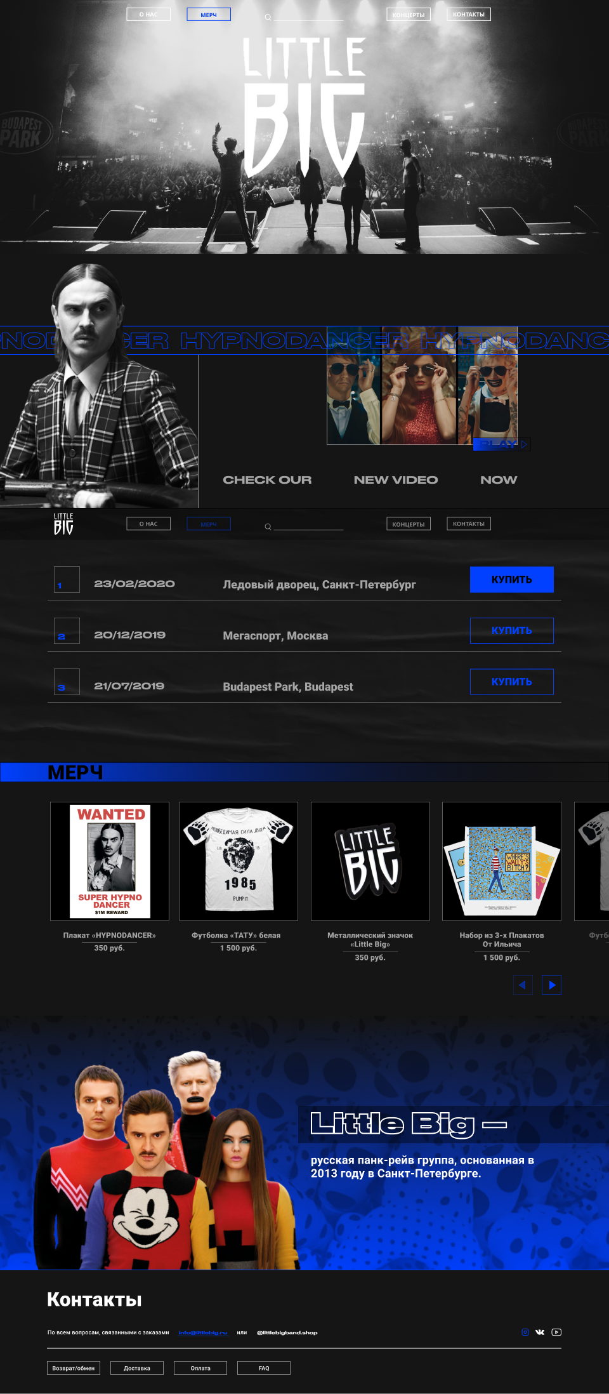609x1394 pixels.
Task: Click the 350 руб. price under Металлический значок
Action: [370, 957]
